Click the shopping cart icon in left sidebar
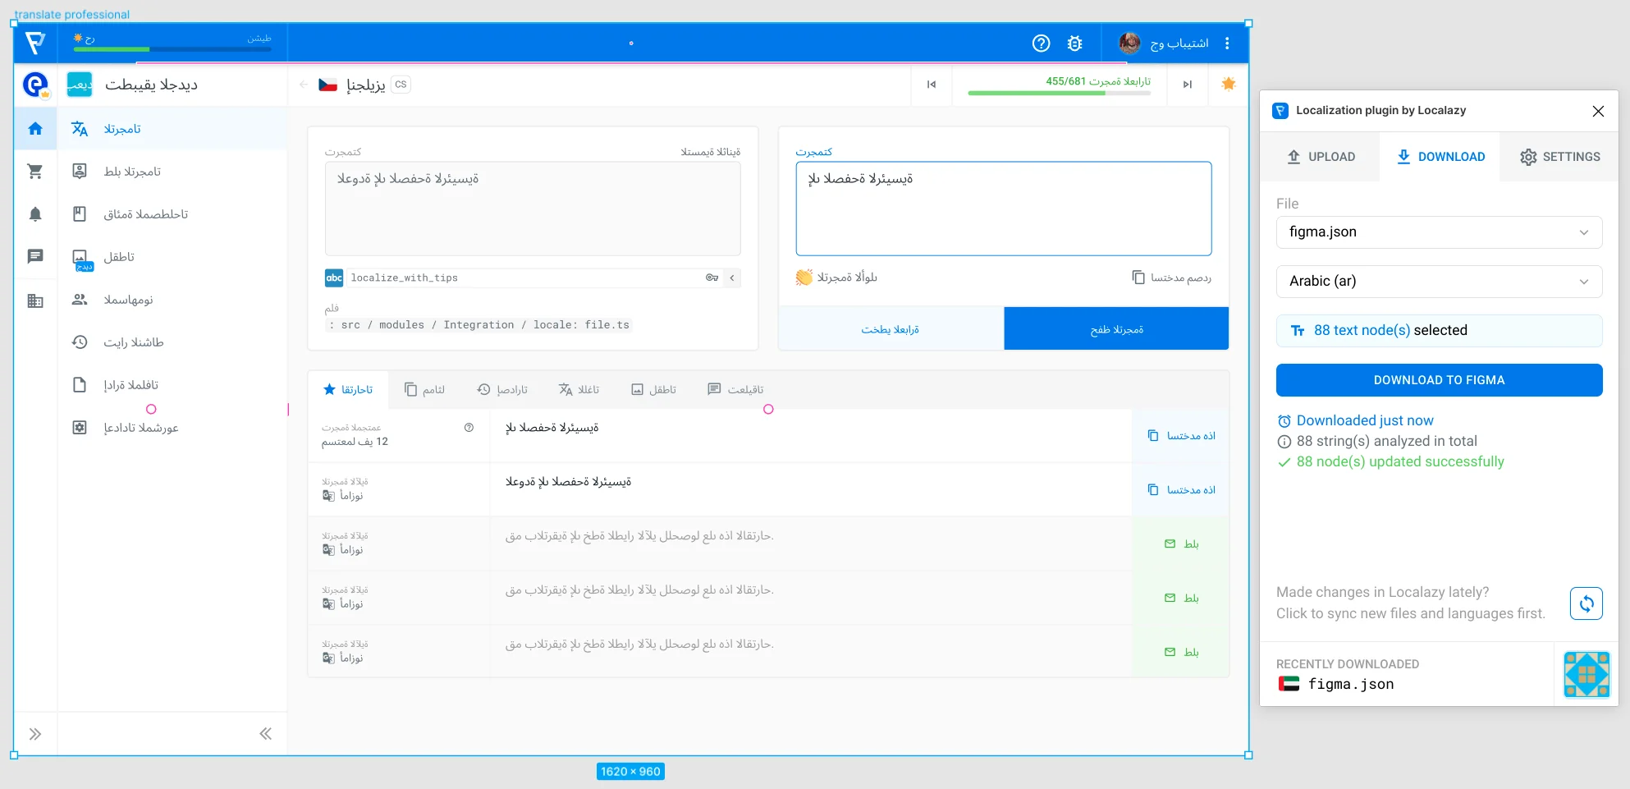Screen dimensions: 1630x789 tap(35, 172)
